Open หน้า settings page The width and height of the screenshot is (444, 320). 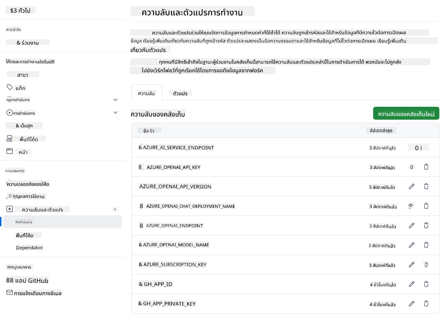[x=23, y=152]
